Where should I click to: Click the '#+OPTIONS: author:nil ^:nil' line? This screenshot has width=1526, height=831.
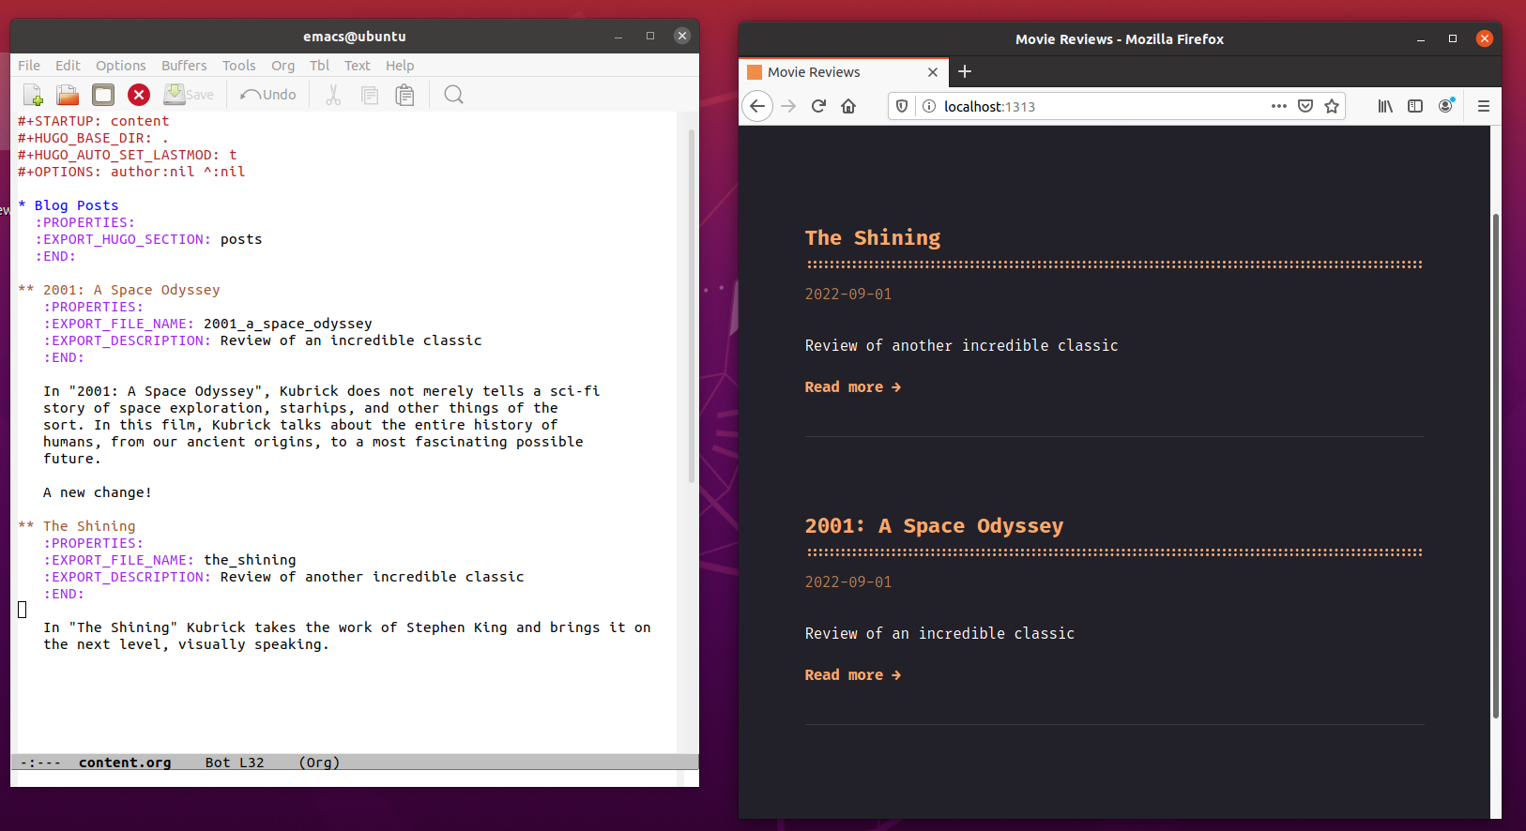[131, 172]
